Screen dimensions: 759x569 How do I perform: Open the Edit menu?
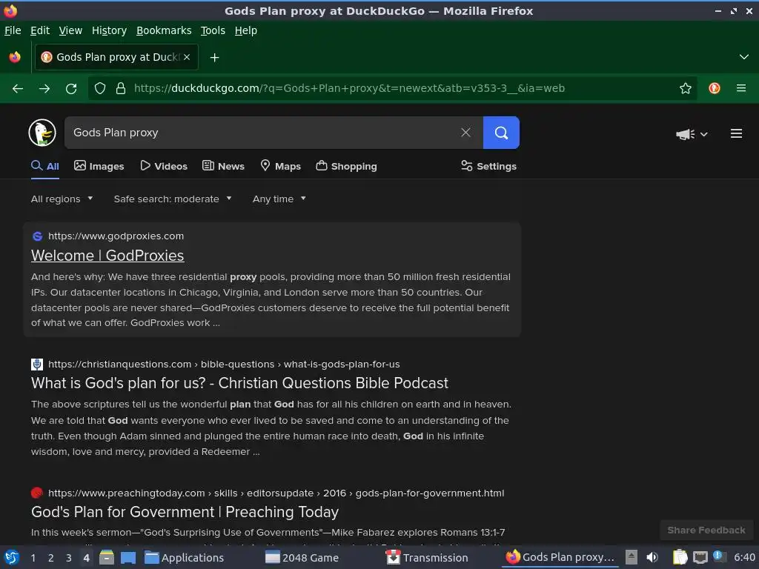pyautogui.click(x=40, y=30)
